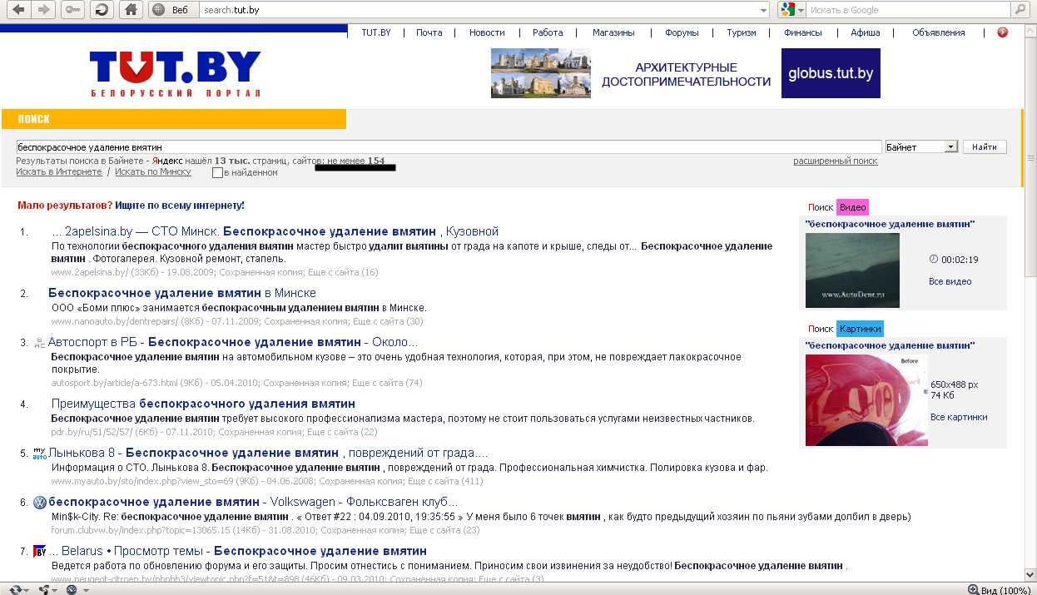Viewport: 1037px width, 595px height.
Task: Open 'Преимущества беспокрасочного удаления вмятин' result
Action: pyautogui.click(x=203, y=404)
